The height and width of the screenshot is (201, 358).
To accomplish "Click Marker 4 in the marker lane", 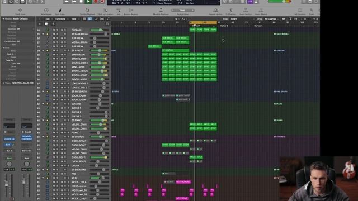I will [258, 26].
